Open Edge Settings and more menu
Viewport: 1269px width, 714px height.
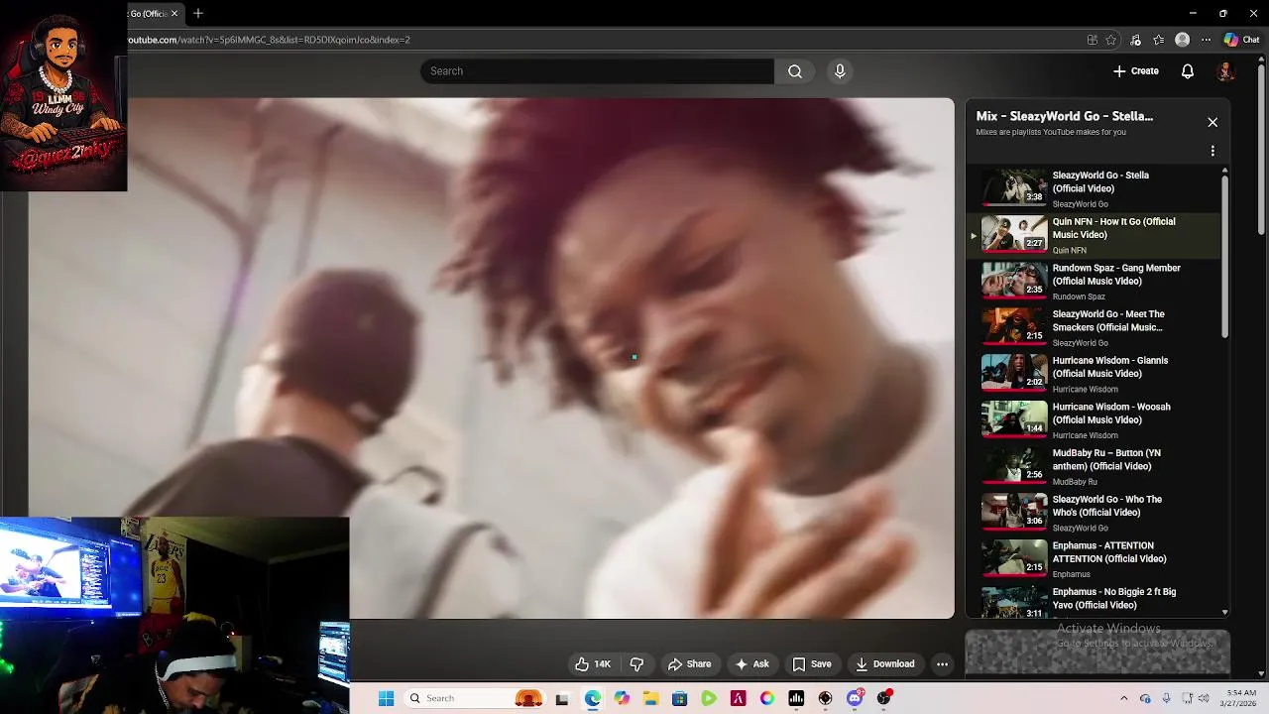click(x=1206, y=40)
